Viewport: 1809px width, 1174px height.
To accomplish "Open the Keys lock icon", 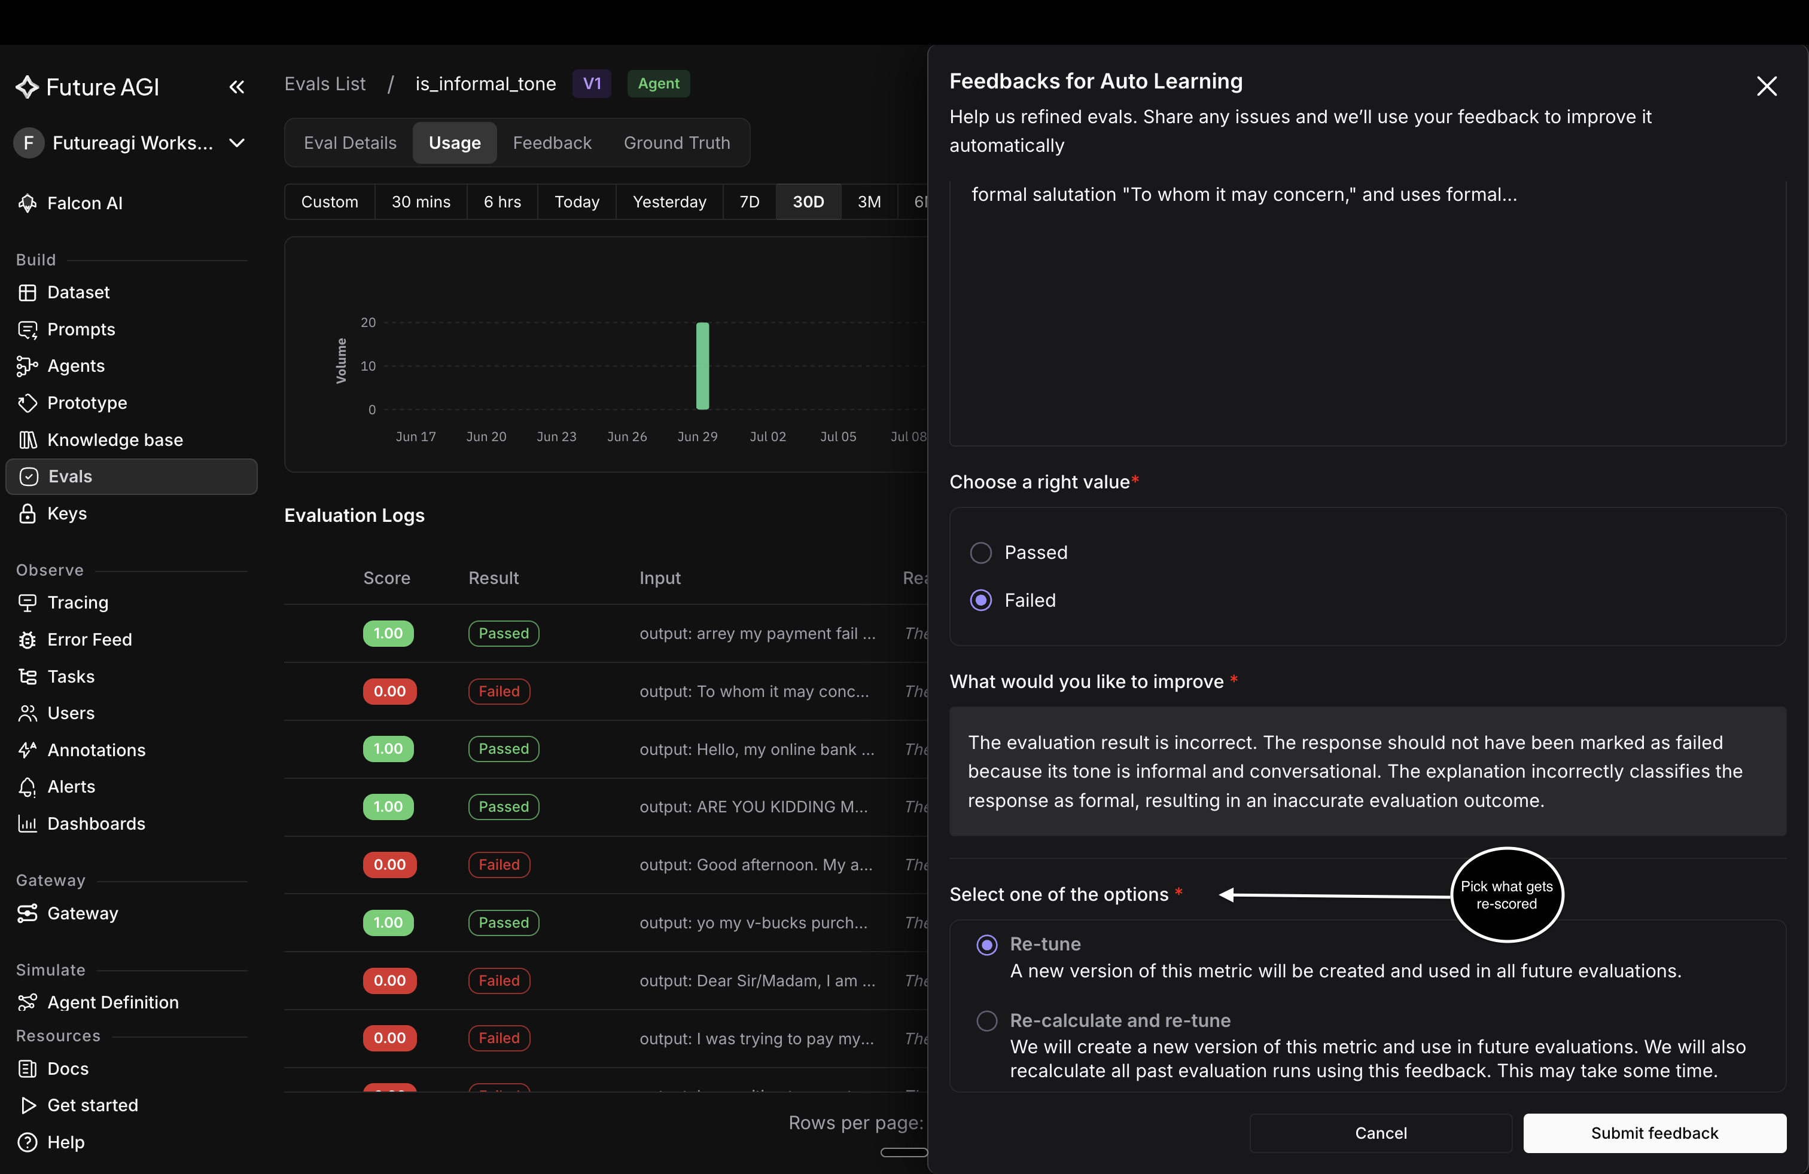I will click(28, 513).
